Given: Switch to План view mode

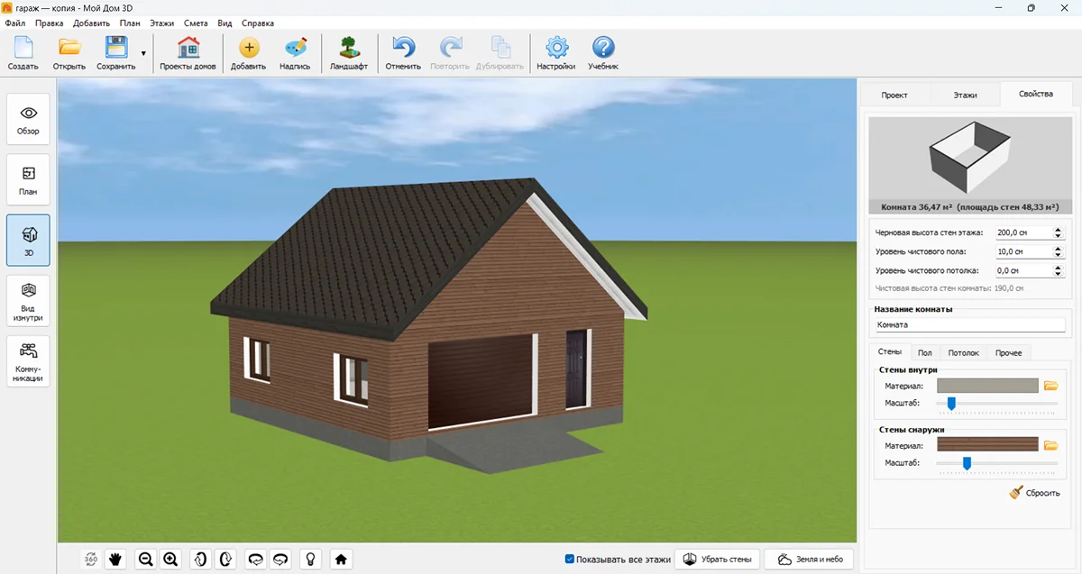Looking at the screenshot, I should pos(28,179).
